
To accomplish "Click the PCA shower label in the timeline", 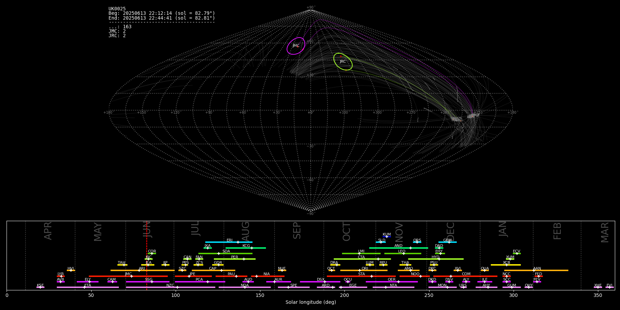I will [x=199, y=280].
